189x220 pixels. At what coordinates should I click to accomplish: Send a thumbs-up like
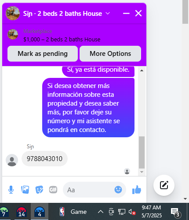click(x=137, y=190)
